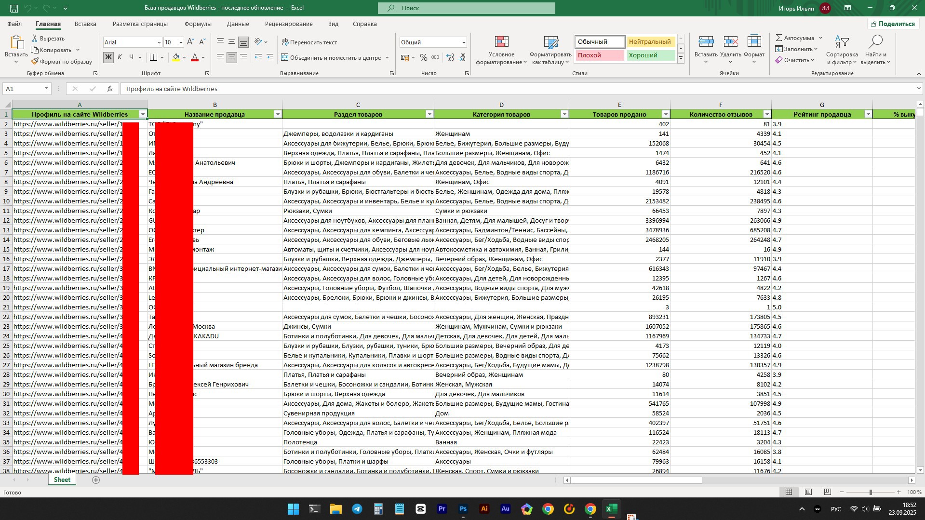The height and width of the screenshot is (520, 925).
Task: Open number format Общий dropdown
Action: pyautogui.click(x=464, y=42)
